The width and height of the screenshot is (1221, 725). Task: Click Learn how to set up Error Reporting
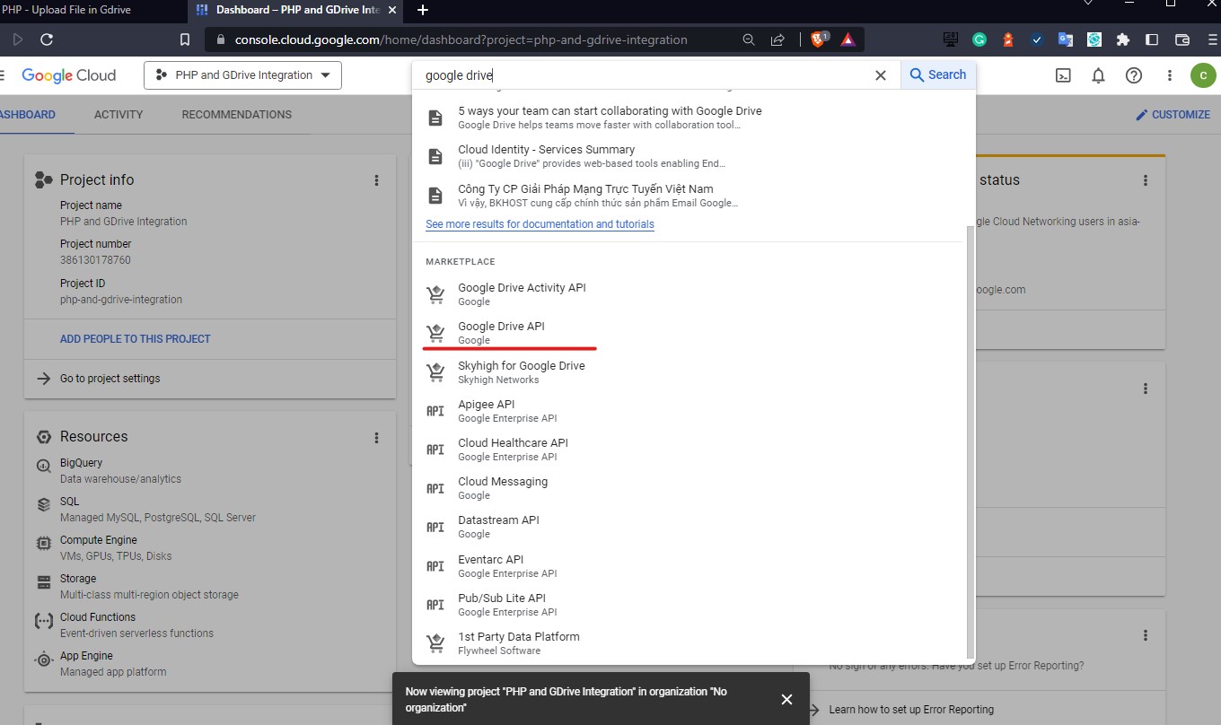(x=911, y=710)
